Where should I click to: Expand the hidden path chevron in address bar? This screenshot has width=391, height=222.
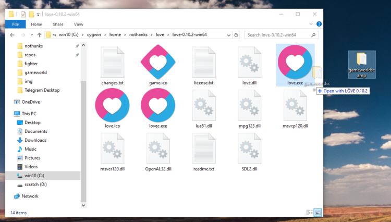point(54,34)
